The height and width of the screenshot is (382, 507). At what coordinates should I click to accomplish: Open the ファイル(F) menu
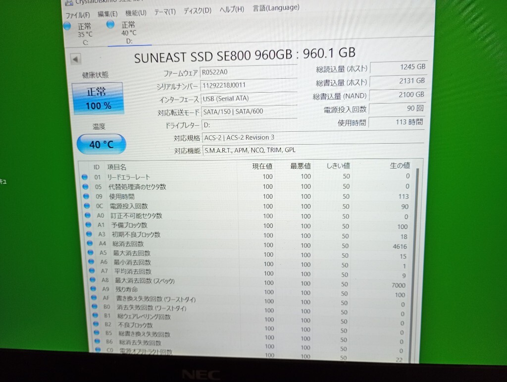[78, 15]
